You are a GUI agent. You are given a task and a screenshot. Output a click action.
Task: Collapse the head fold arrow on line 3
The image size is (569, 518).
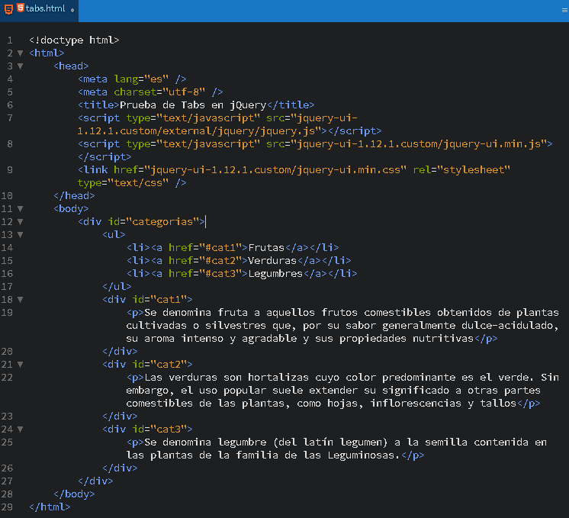(x=21, y=66)
